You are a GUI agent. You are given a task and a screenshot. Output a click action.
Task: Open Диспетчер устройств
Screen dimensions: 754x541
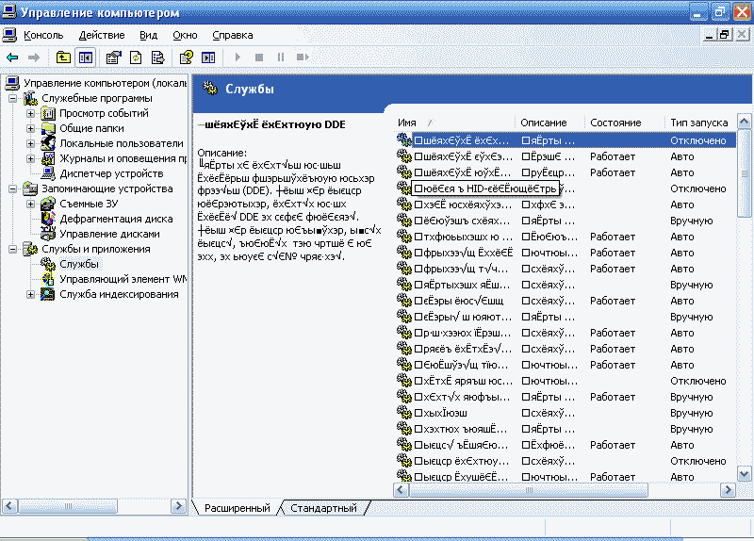(x=111, y=173)
